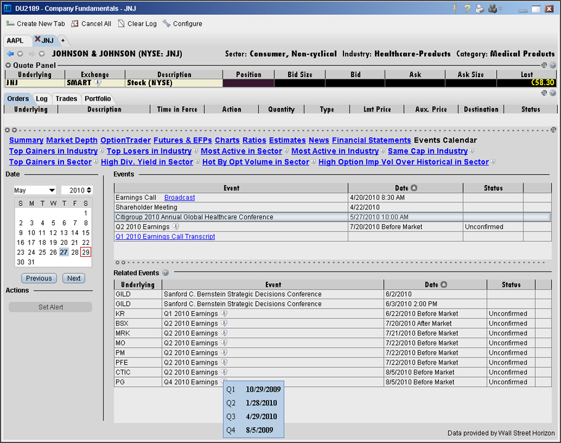Select the Orders tab

click(x=18, y=99)
